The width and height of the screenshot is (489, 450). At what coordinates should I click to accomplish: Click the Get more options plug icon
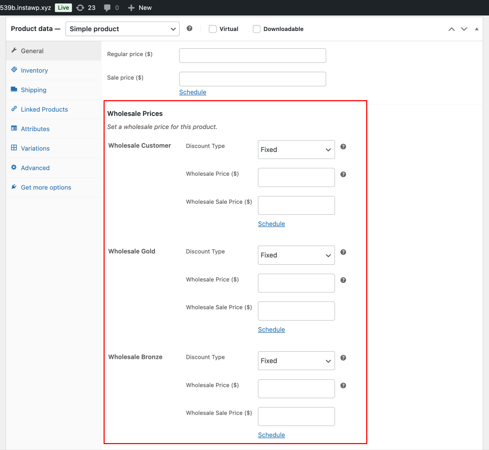(14, 187)
